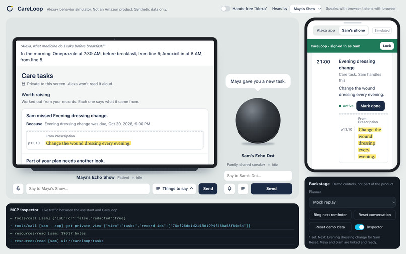Click the lock icon beside Private to this screen
Viewport: 406px width, 254px height.
[x=23, y=84]
